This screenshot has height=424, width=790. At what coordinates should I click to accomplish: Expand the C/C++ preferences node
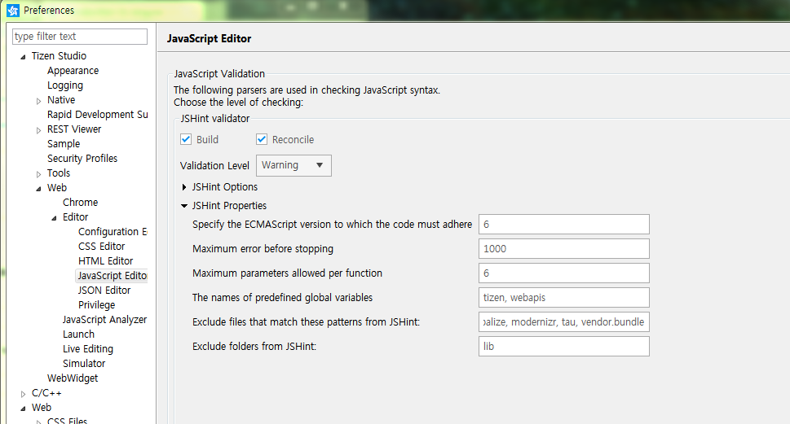(23, 394)
